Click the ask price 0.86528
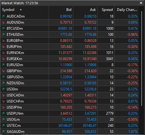145x135 pixels. coord(90,41)
